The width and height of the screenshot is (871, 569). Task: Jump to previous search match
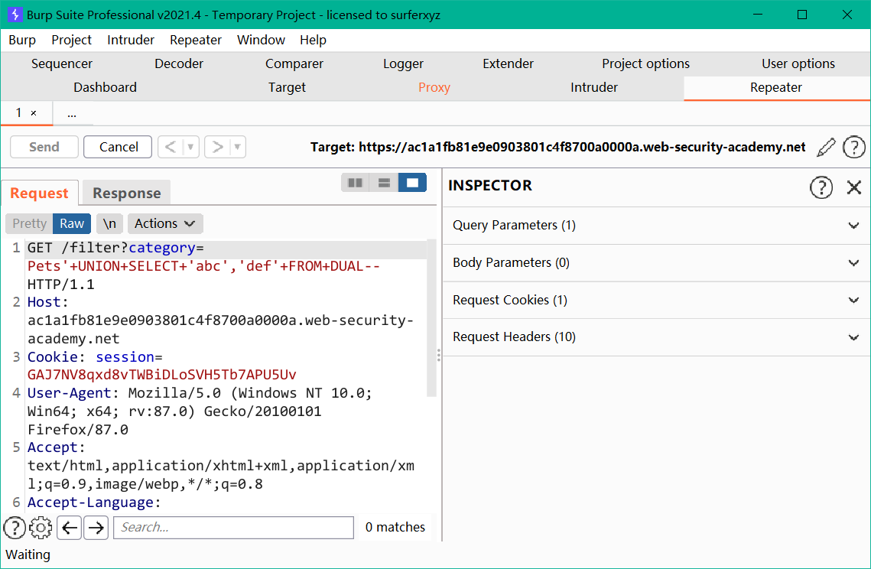(x=70, y=528)
